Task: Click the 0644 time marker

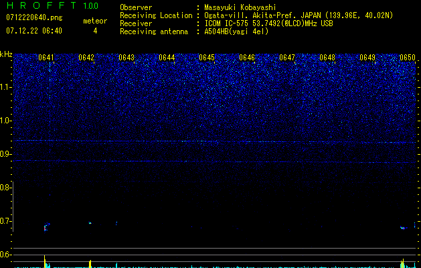Action: click(167, 58)
